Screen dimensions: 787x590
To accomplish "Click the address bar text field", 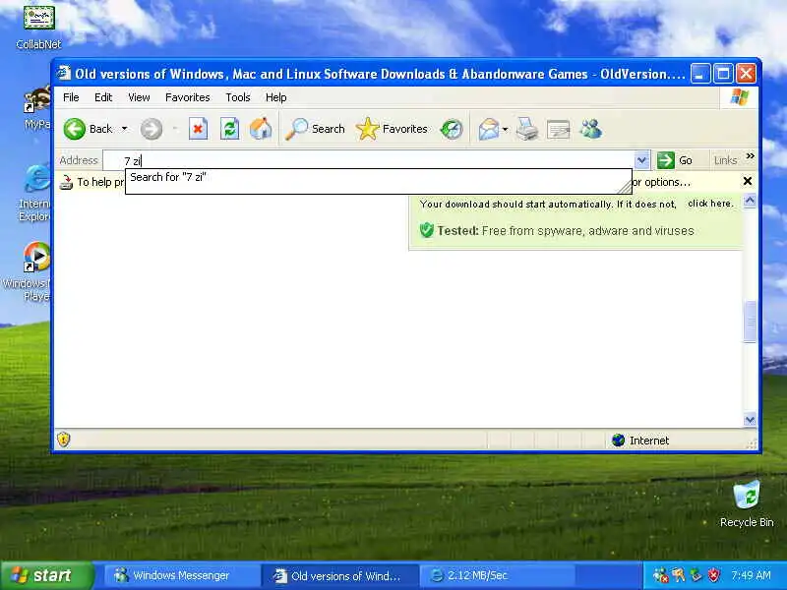I will pos(369,160).
